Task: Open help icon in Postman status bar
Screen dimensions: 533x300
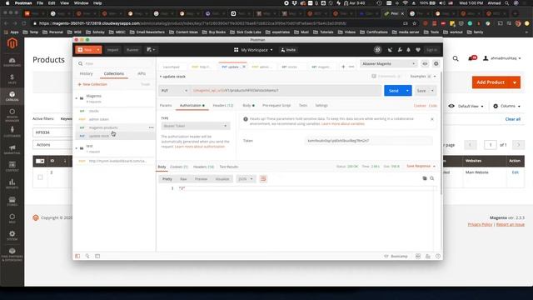Action: click(438, 256)
